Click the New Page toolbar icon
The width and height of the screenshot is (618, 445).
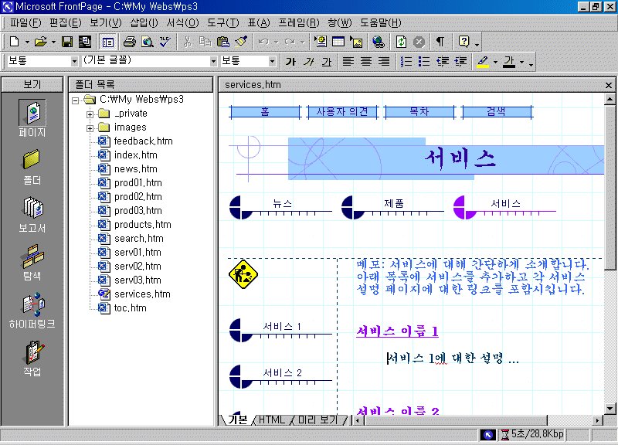click(14, 42)
